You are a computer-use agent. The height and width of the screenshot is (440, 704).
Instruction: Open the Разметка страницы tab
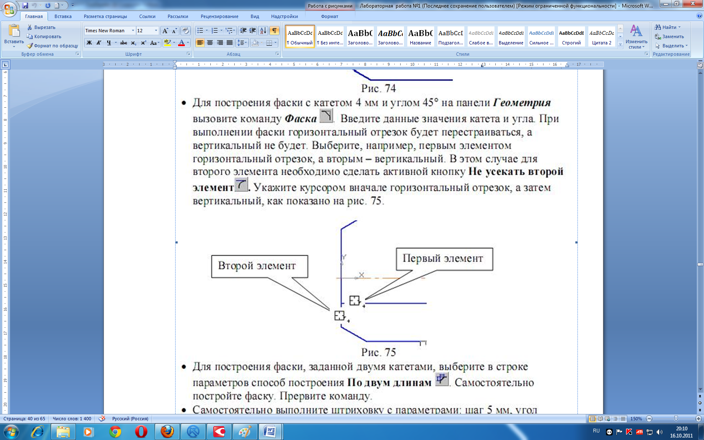105,16
